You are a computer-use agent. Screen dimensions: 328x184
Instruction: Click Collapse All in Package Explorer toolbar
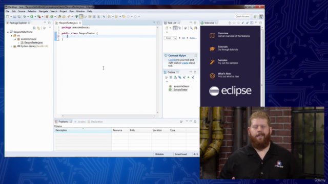(x=34, y=28)
